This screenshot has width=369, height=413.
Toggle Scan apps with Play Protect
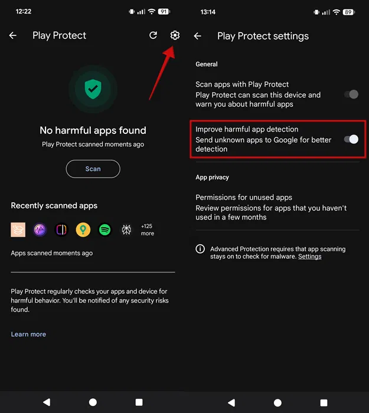tap(351, 94)
